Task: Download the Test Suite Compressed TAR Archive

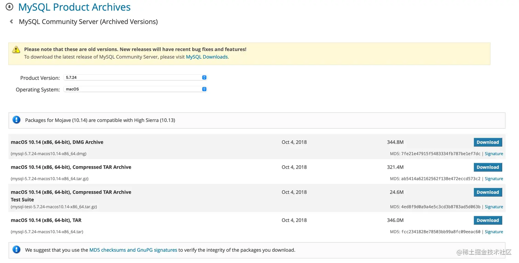Action: pos(488,192)
